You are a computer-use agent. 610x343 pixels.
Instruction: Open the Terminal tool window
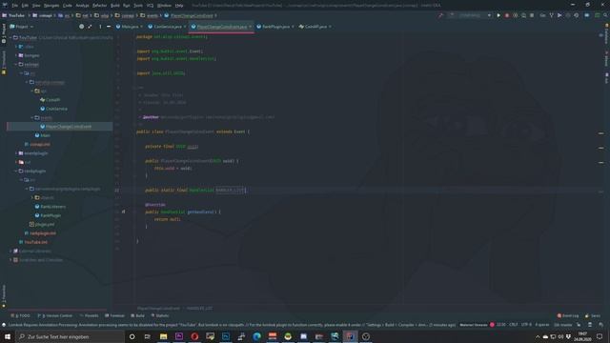point(114,315)
